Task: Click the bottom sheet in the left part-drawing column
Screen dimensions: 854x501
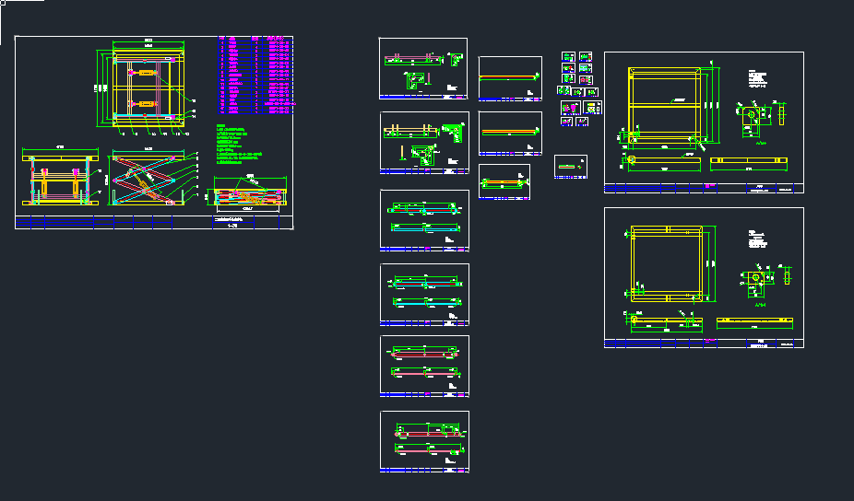Action: pos(423,442)
